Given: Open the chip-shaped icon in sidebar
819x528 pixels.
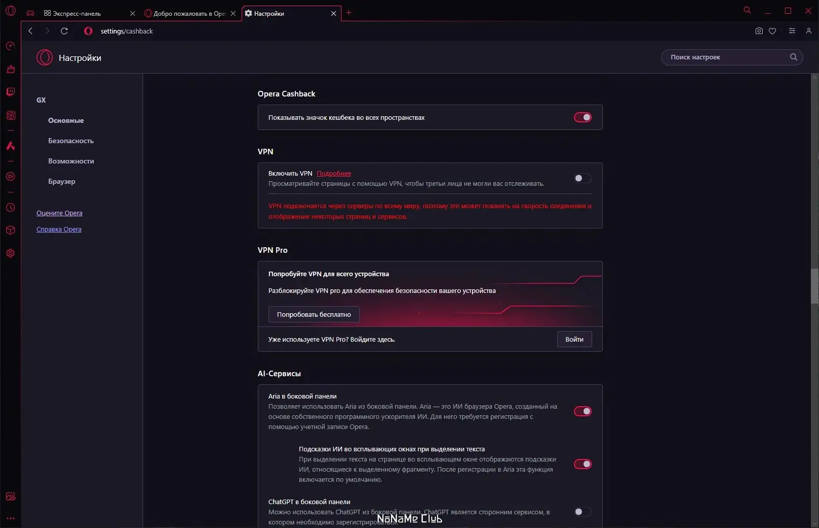Looking at the screenshot, I should click(11, 115).
